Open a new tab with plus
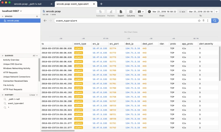 [101, 4]
